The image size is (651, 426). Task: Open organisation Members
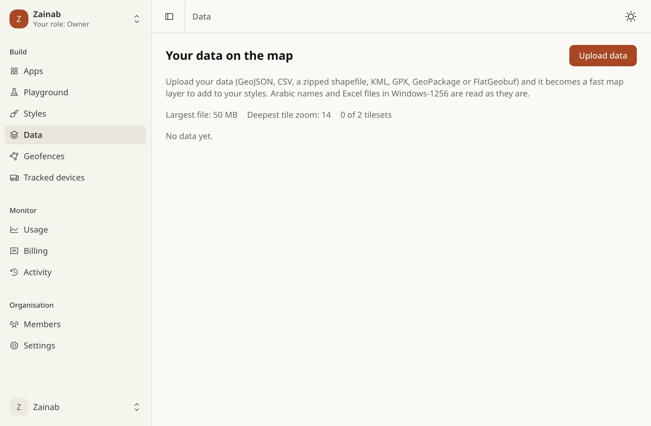pyautogui.click(x=75, y=324)
